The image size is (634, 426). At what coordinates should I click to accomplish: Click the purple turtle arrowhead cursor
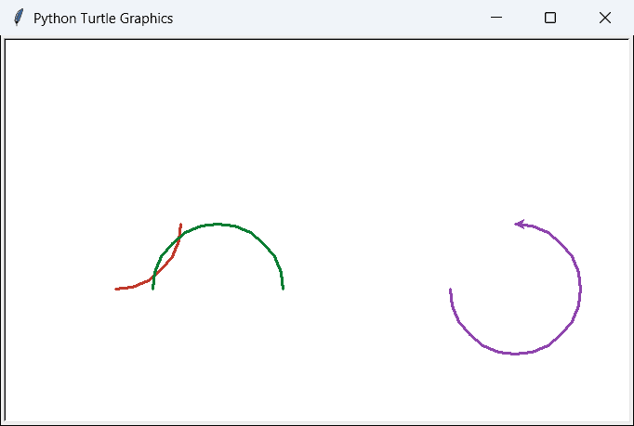point(520,224)
